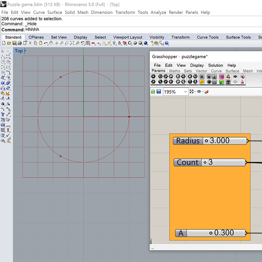
Task: Open the Grasshopper Display menu
Action: tap(197, 65)
